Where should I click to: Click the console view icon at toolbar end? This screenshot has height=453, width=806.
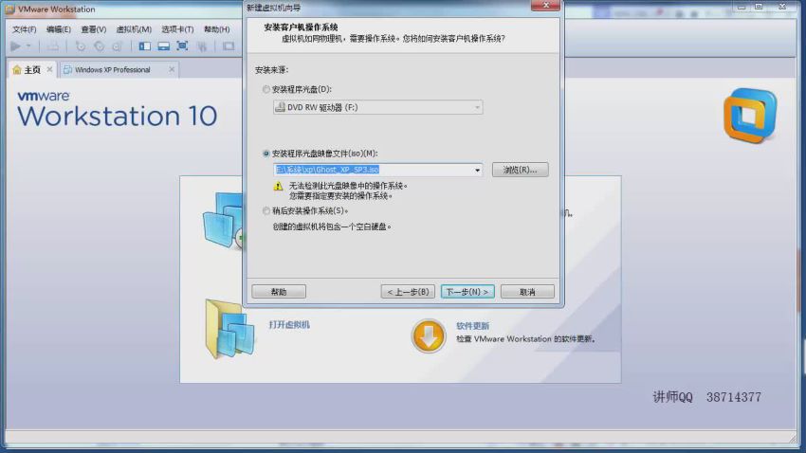(x=229, y=46)
